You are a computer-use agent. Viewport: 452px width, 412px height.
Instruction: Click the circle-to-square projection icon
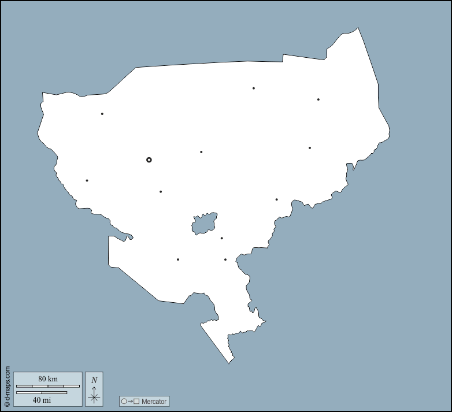click(130, 401)
